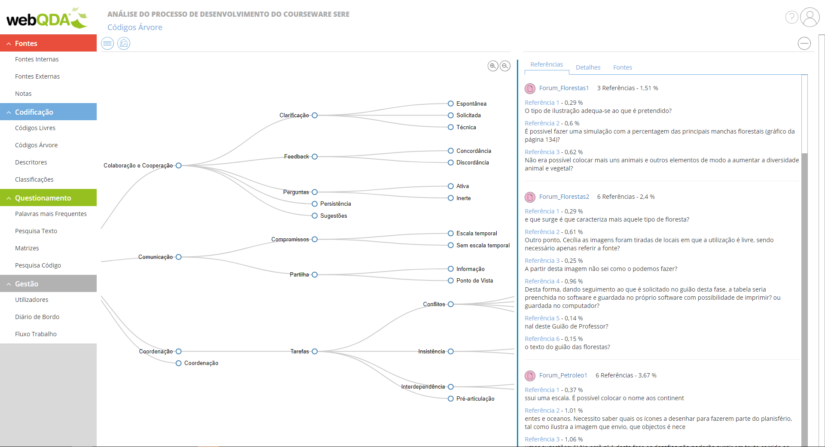Toggle the Compromissos node circle
825x447 pixels.
[x=315, y=239]
